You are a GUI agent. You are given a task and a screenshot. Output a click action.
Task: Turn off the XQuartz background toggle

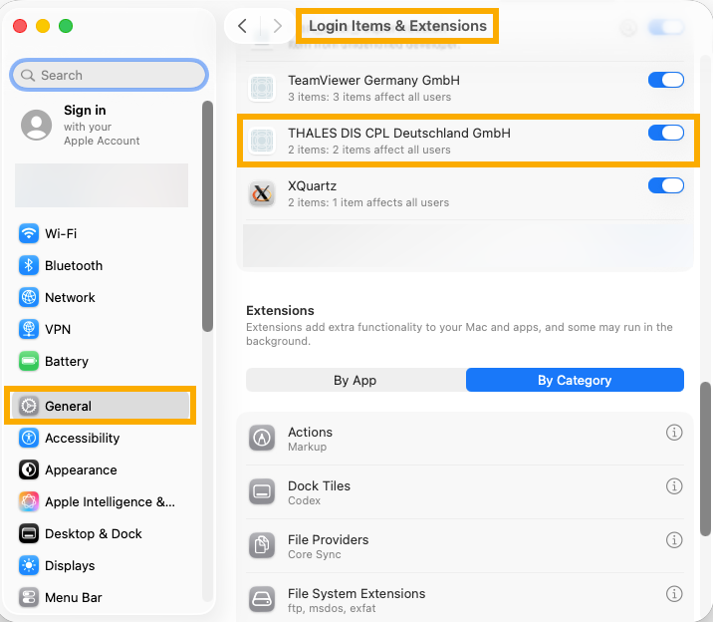666,185
